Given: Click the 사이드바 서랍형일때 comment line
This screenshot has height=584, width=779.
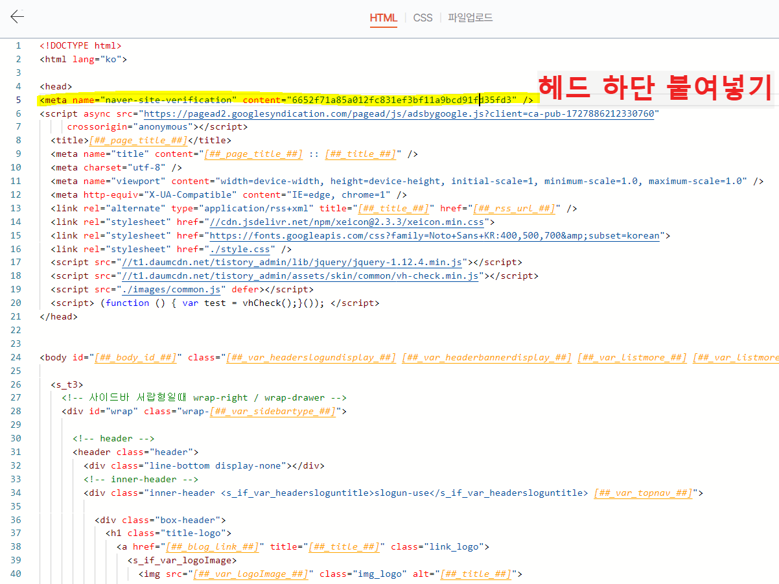Looking at the screenshot, I should 204,399.
